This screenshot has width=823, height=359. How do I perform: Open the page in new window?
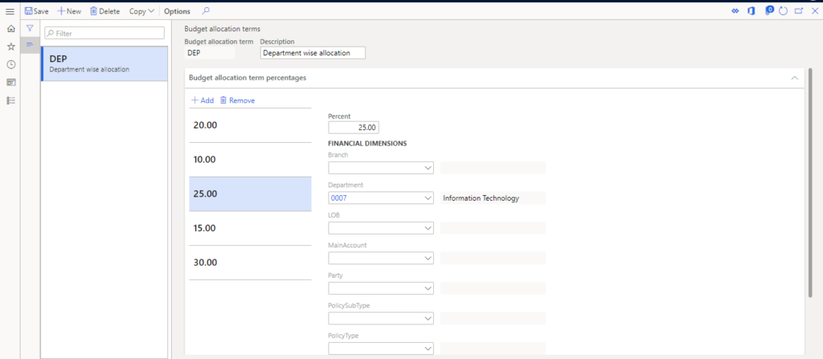798,11
